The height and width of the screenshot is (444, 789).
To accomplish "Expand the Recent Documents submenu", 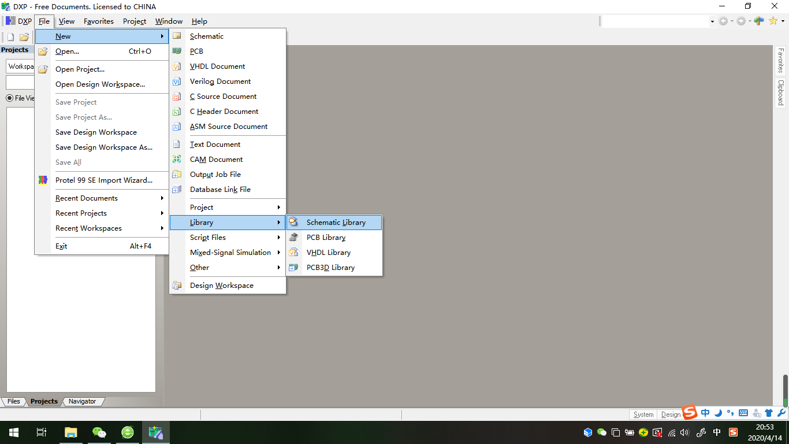I will pyautogui.click(x=102, y=198).
